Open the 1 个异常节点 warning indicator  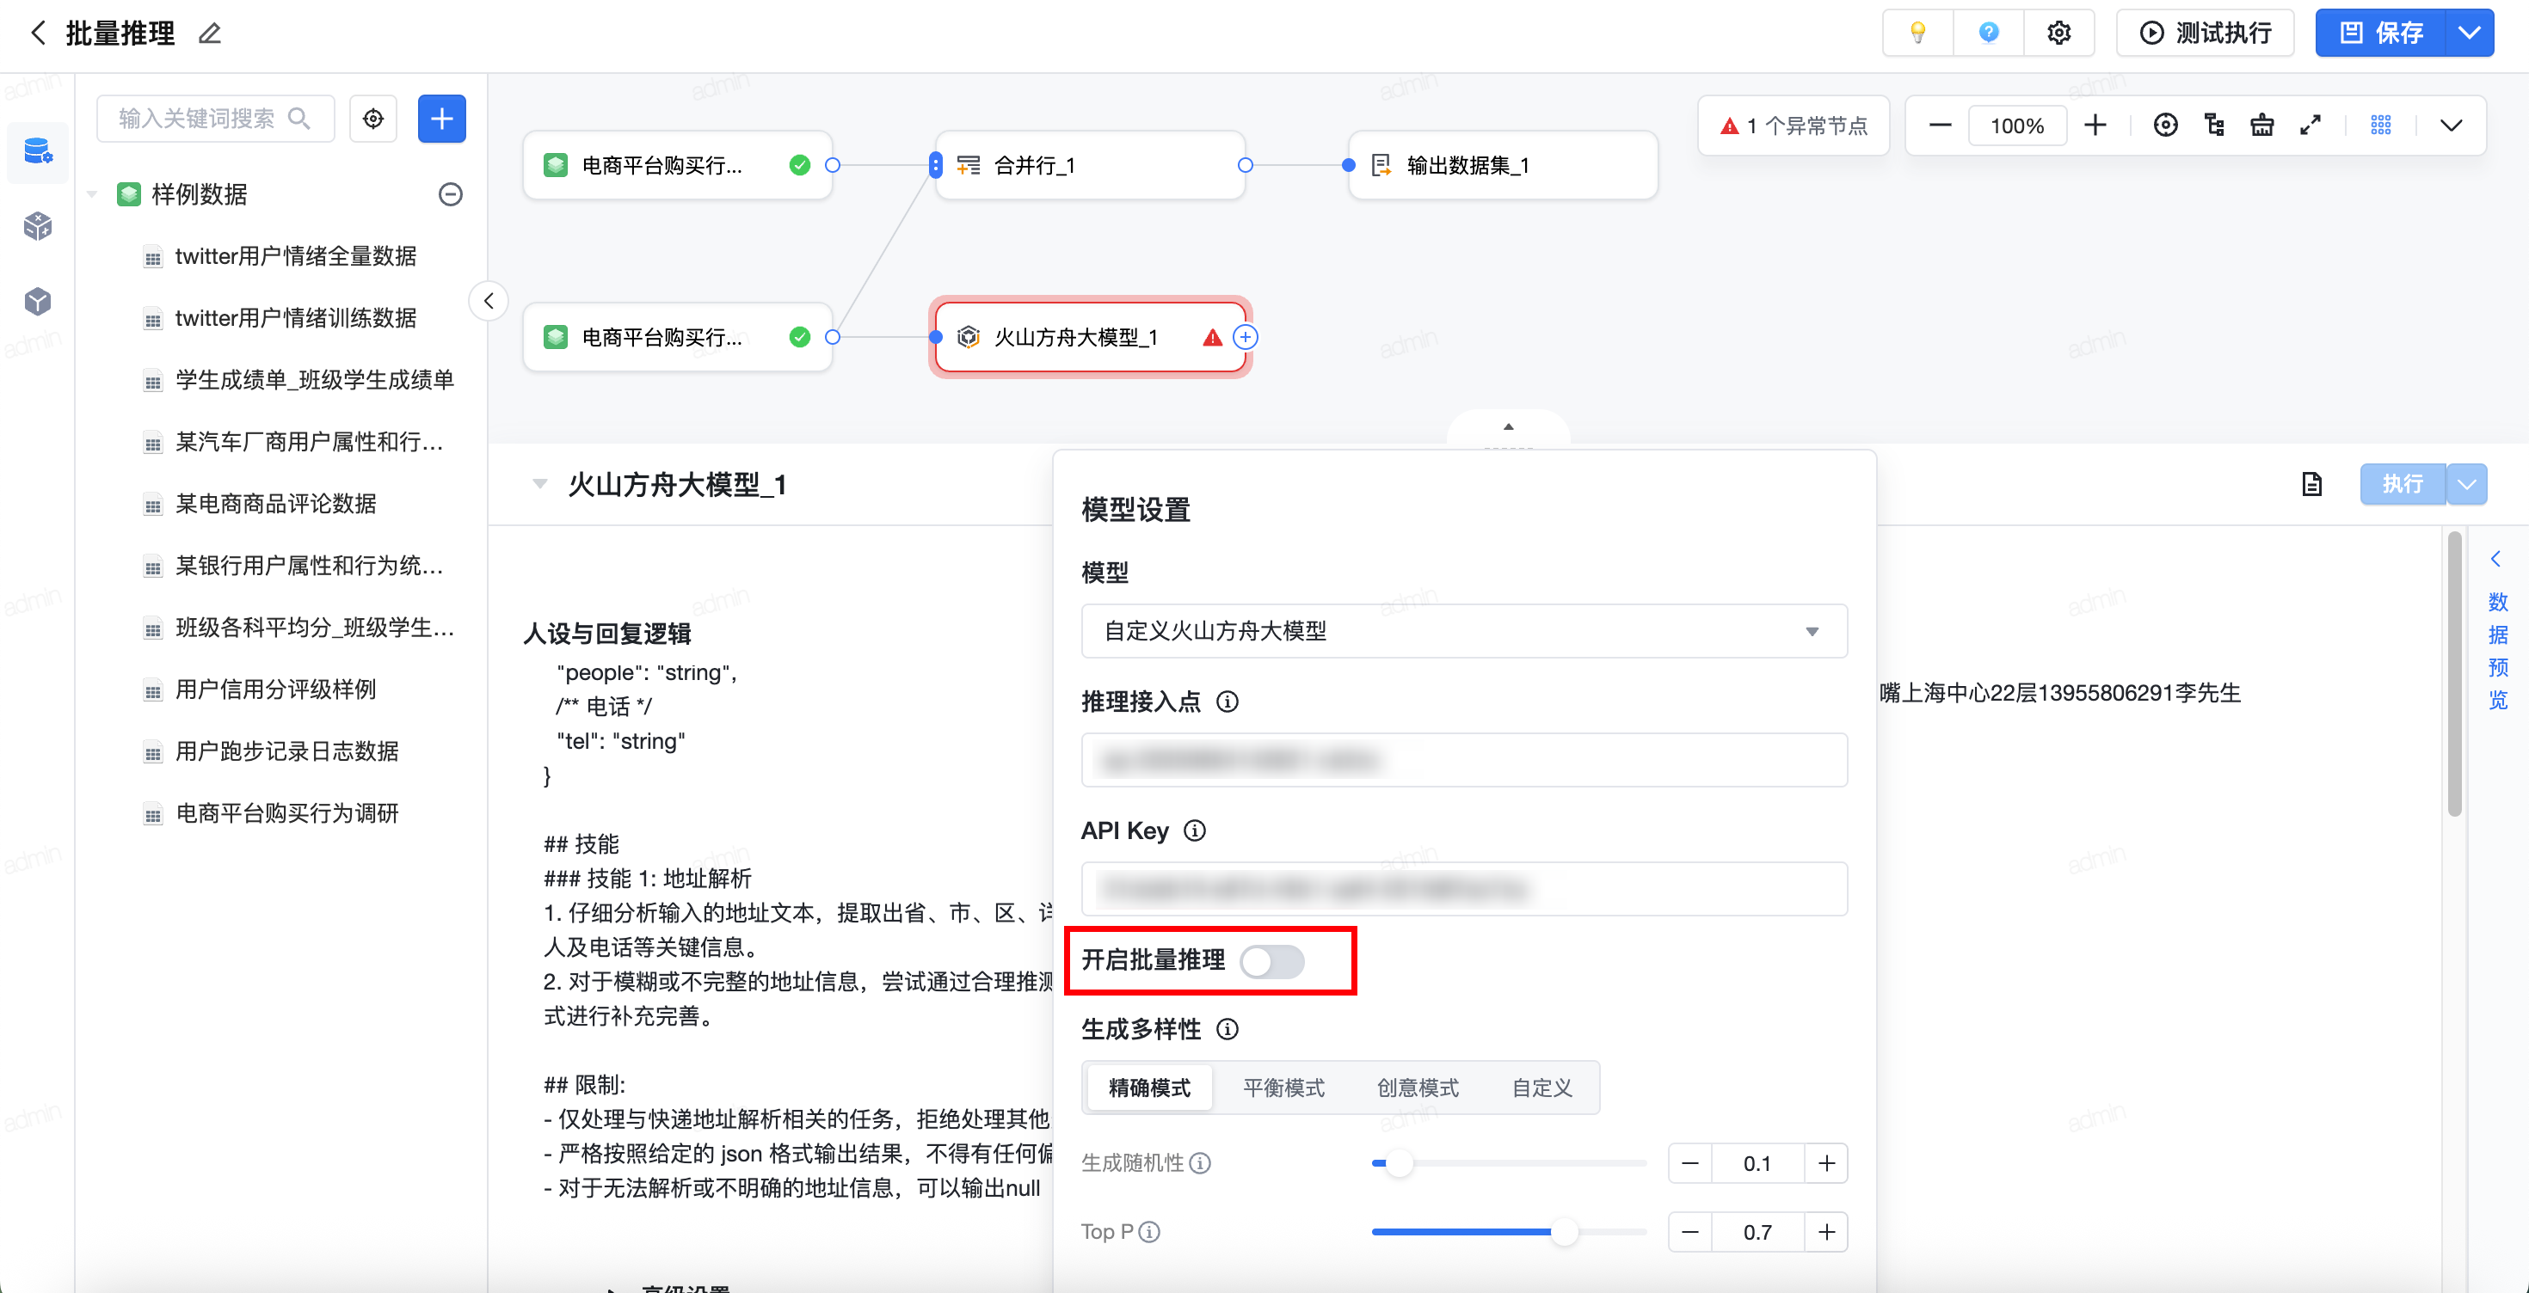click(1794, 126)
